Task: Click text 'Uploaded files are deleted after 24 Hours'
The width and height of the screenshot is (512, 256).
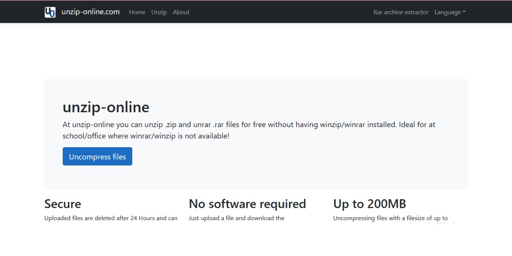Action: (99, 218)
